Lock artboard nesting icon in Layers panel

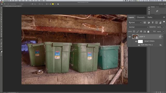(145, 32)
